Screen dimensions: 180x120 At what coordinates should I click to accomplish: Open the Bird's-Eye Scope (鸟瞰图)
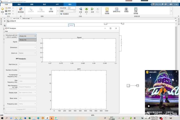click(126, 10)
